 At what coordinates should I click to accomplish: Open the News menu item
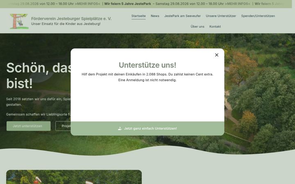[x=155, y=16]
